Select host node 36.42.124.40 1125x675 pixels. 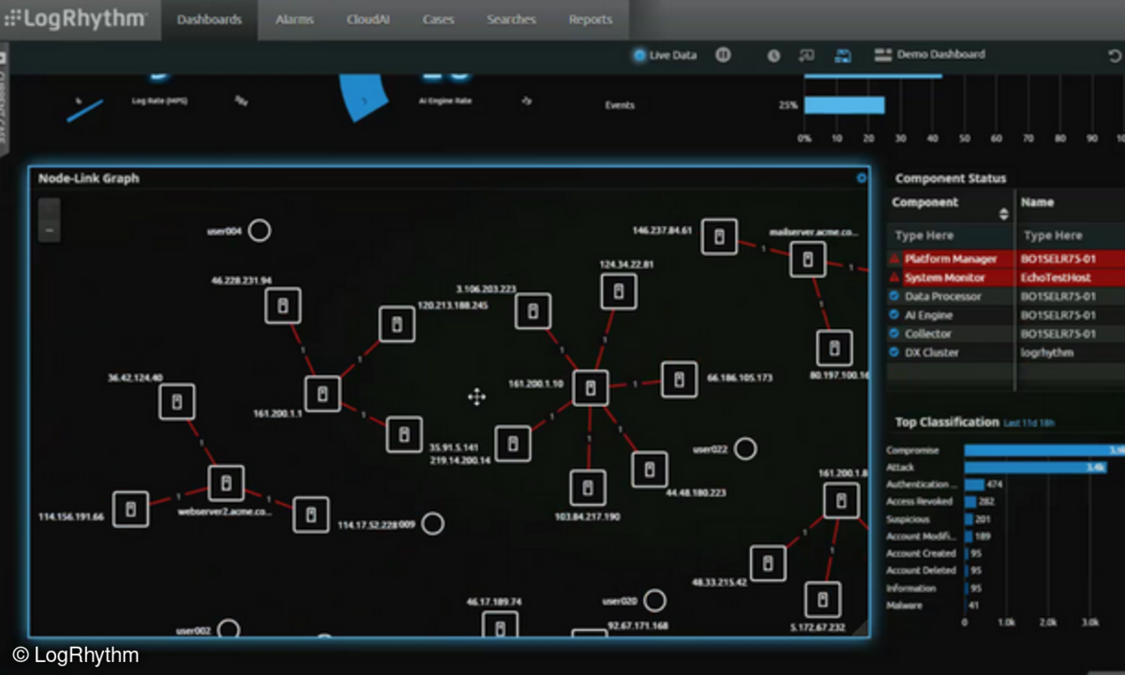(x=176, y=401)
